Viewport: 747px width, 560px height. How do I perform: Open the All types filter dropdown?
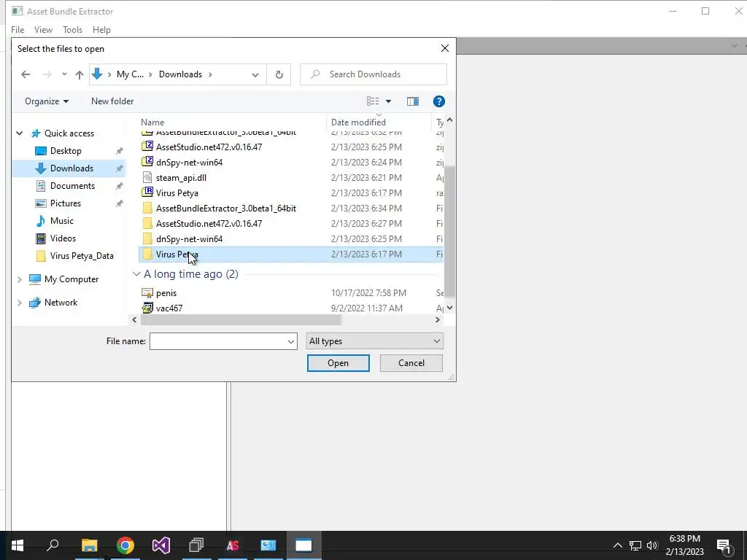374,341
